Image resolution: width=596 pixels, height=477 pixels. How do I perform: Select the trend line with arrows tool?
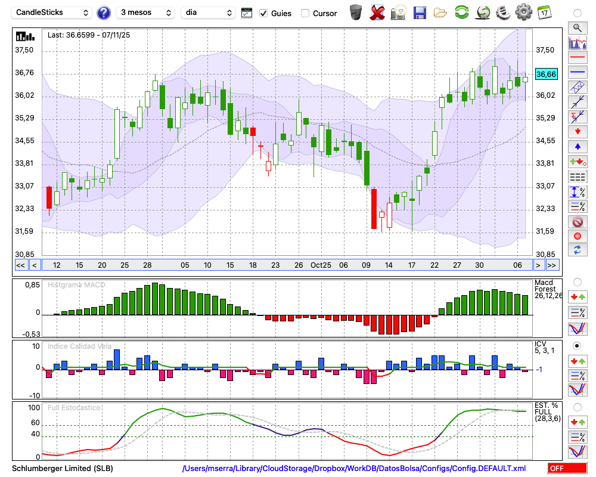[x=578, y=102]
